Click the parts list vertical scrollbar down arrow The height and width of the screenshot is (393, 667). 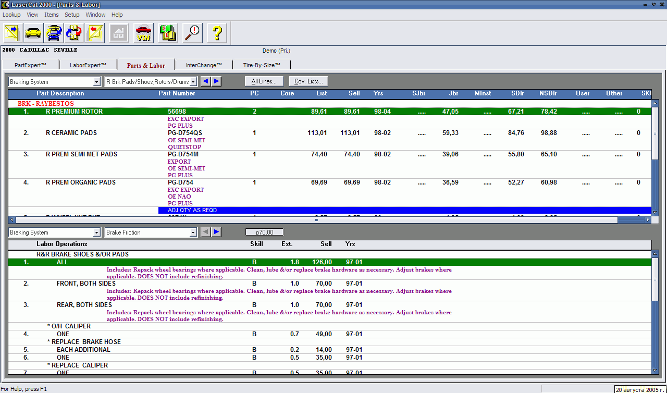(x=655, y=213)
